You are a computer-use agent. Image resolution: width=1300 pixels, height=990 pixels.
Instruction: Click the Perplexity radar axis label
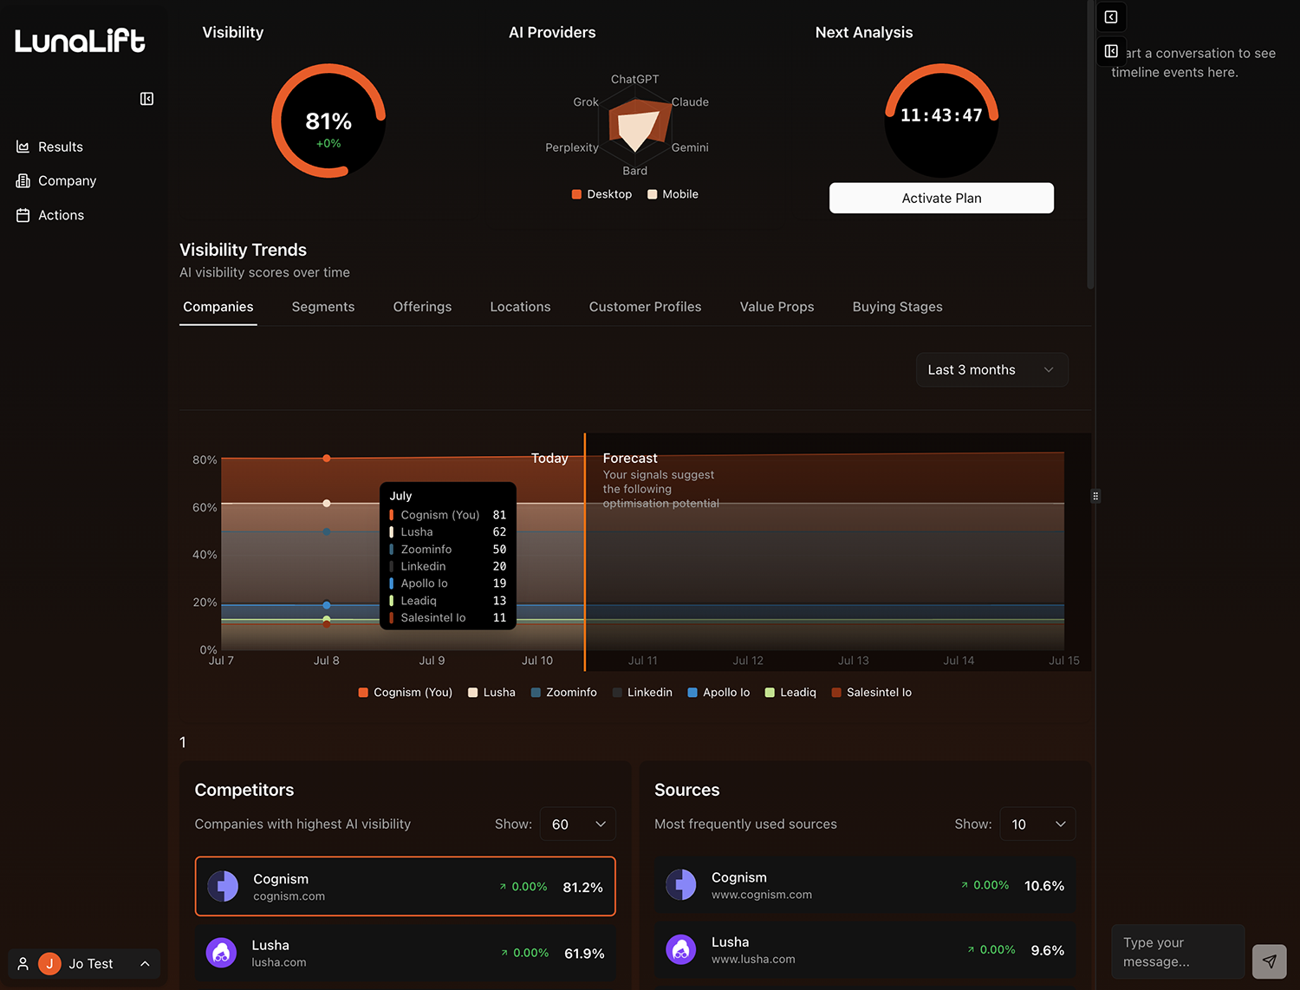tap(572, 147)
